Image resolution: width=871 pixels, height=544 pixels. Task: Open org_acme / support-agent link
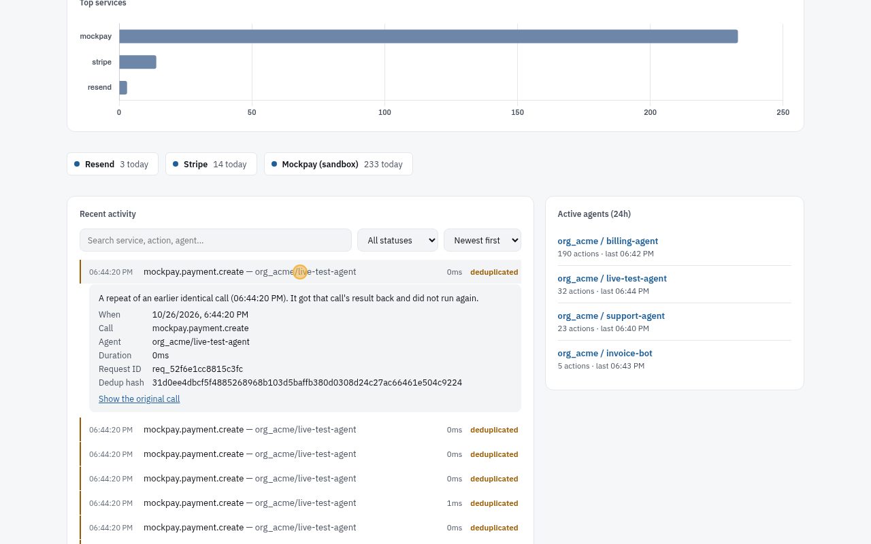coord(611,316)
